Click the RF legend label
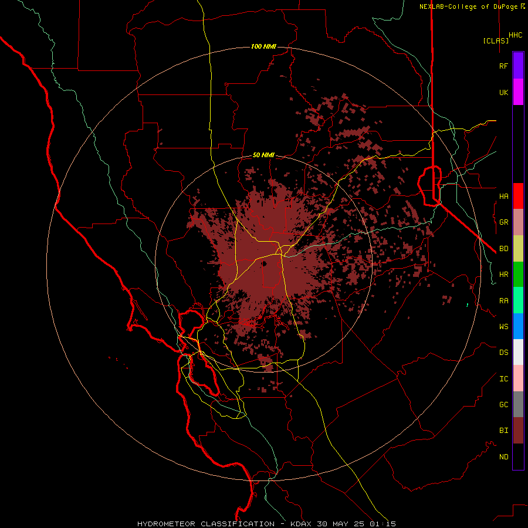528x528 pixels. (503, 66)
